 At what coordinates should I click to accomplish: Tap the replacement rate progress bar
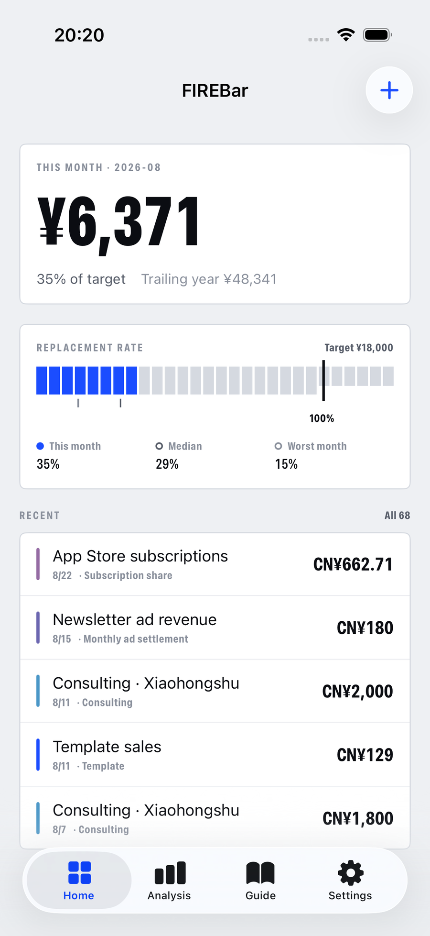(215, 380)
